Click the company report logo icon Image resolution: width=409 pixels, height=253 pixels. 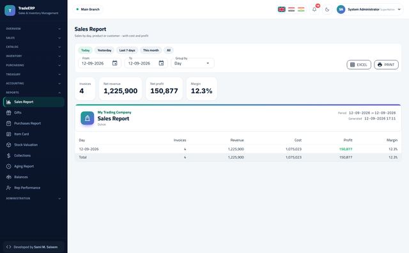[88, 118]
